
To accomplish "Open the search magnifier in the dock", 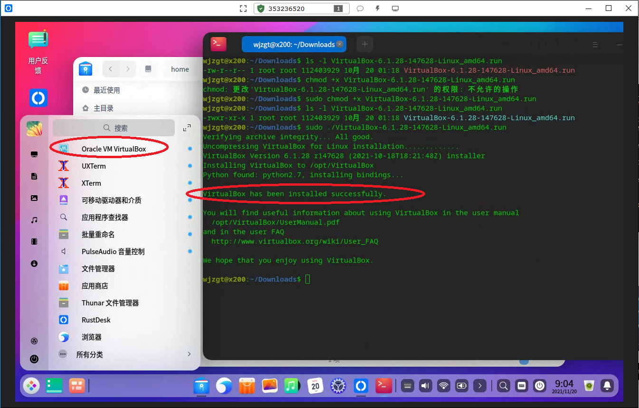I will (504, 386).
